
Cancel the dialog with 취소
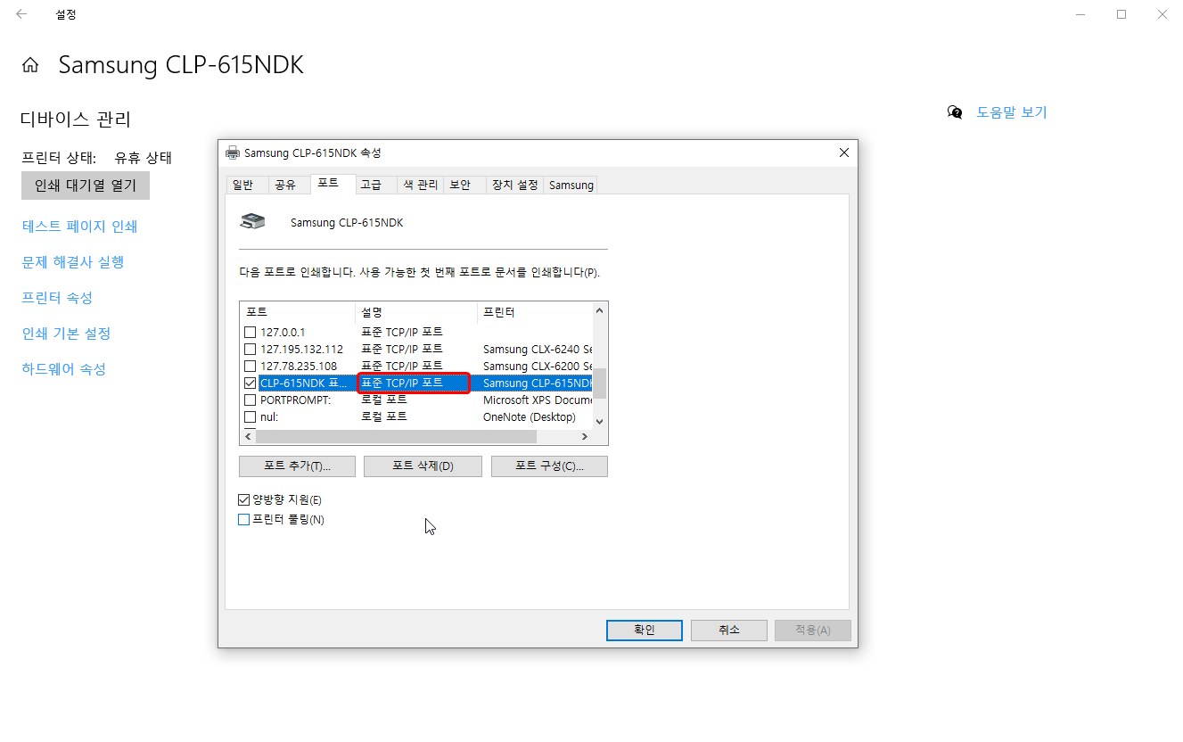729,630
